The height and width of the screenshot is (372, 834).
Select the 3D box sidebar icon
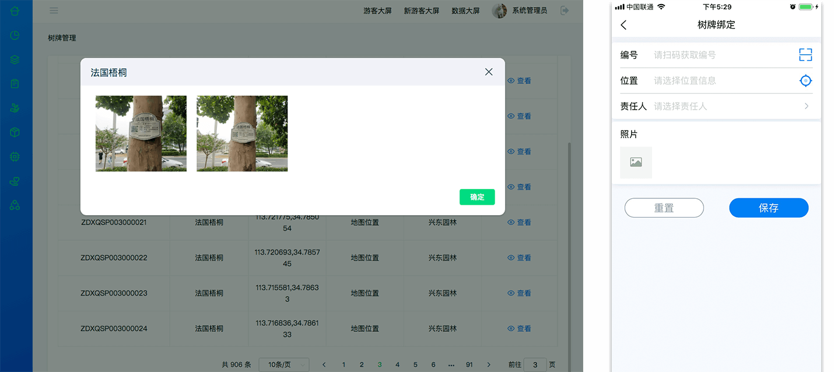pyautogui.click(x=15, y=132)
